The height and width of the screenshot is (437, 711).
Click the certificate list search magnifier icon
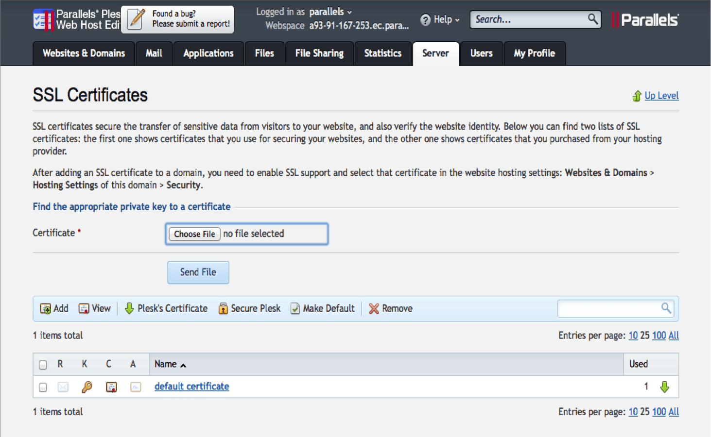[x=666, y=308]
